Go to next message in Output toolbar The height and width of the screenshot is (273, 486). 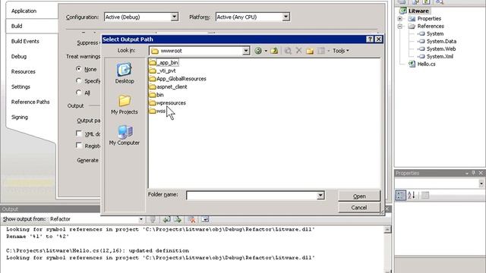coord(178,219)
